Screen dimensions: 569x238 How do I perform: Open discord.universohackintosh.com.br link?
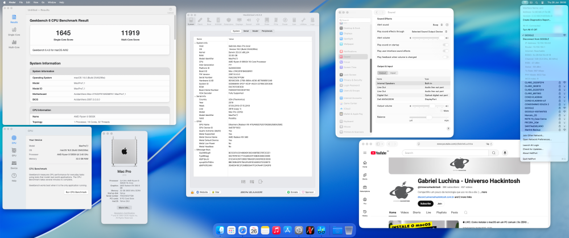click(x=436, y=197)
